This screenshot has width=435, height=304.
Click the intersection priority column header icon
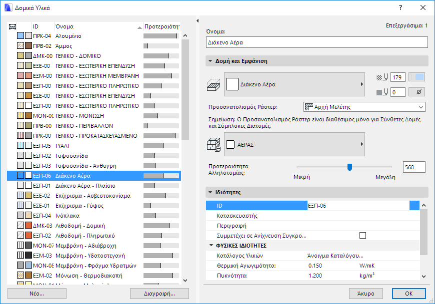12,26
